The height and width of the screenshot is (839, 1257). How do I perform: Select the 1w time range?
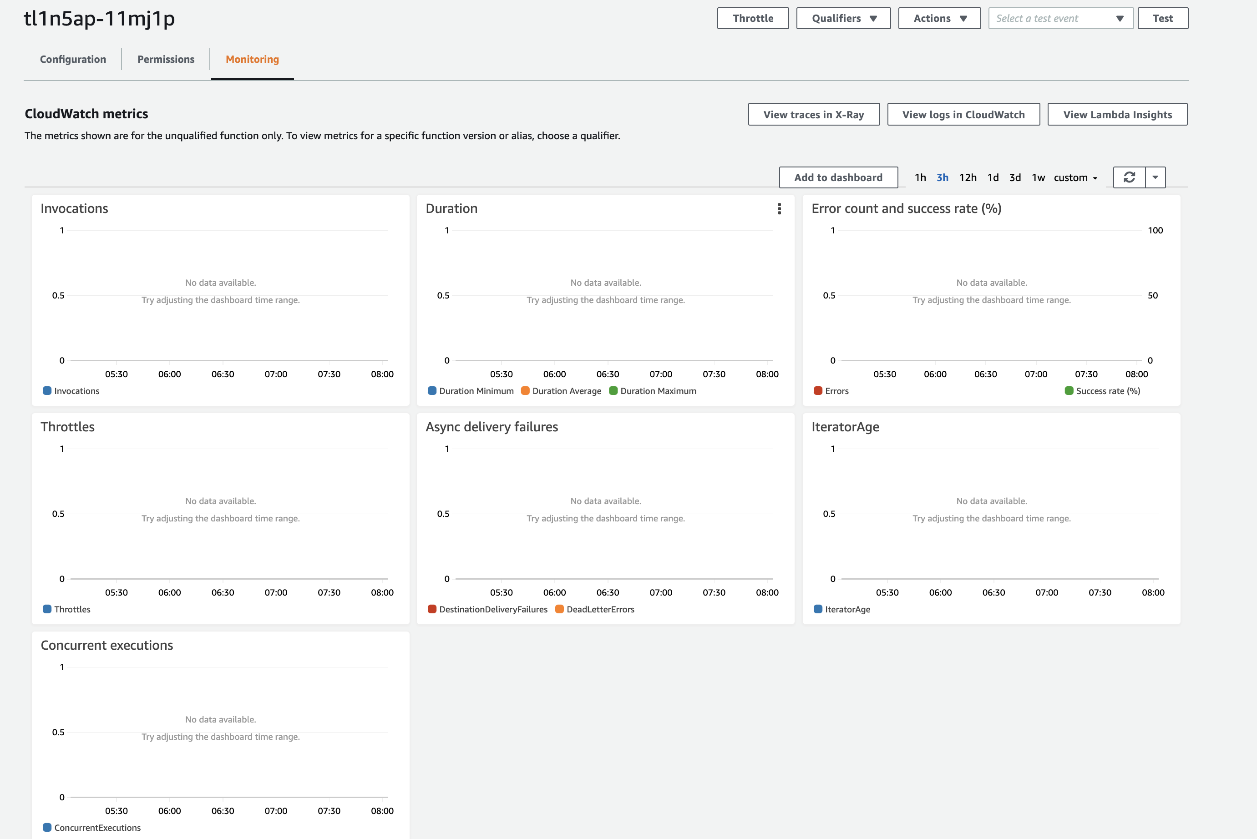1038,177
